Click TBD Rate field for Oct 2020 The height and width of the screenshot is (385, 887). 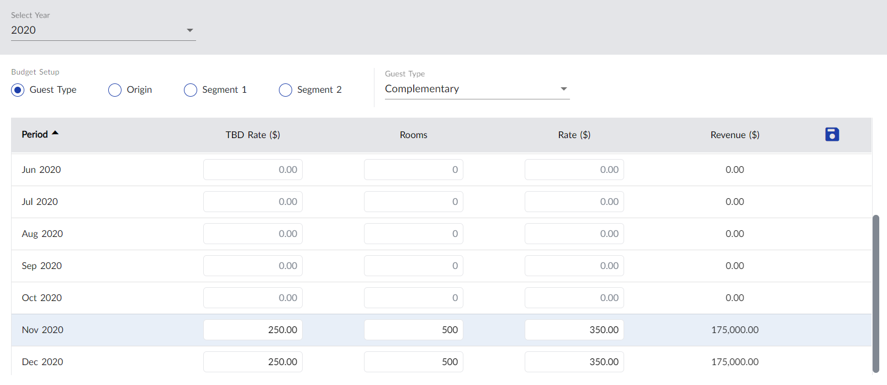coord(253,298)
